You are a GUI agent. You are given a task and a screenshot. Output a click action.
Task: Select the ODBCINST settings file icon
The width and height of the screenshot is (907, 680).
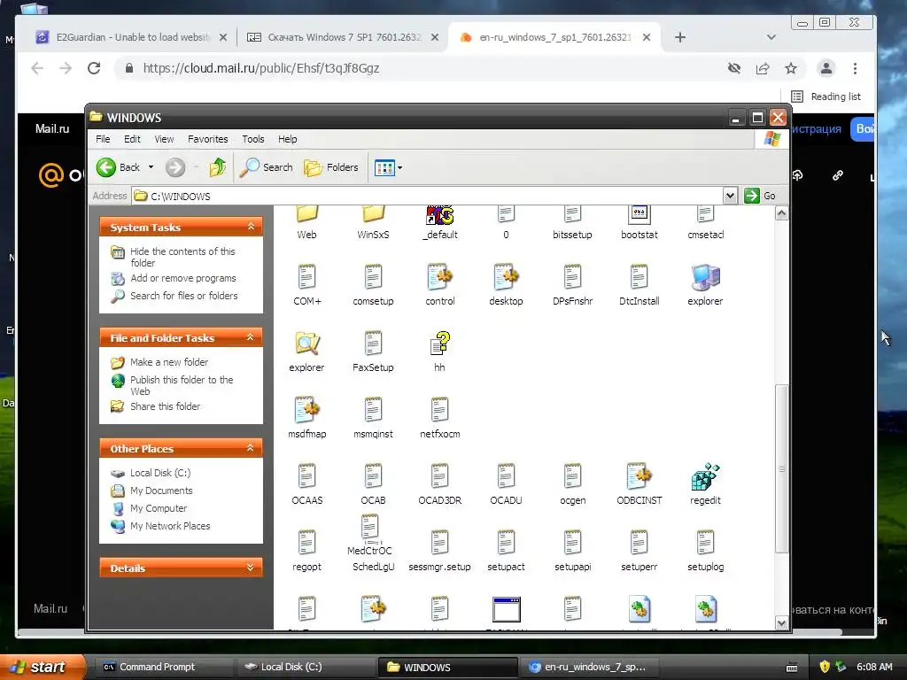tap(639, 476)
